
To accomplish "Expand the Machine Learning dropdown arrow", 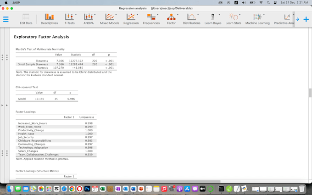I will point(264,15).
